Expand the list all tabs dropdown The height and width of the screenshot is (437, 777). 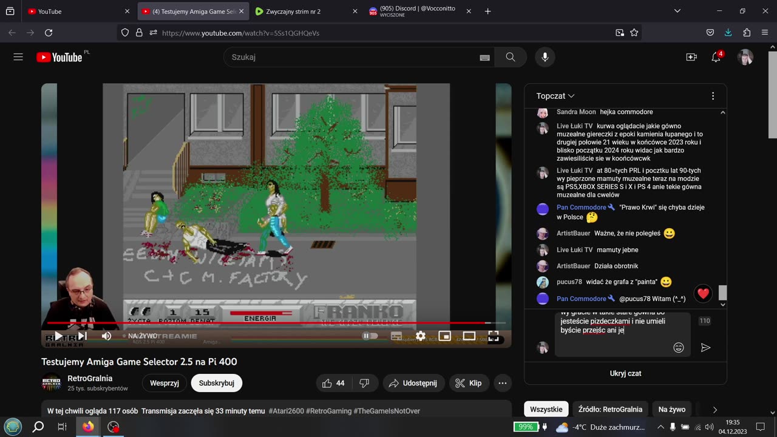click(677, 11)
